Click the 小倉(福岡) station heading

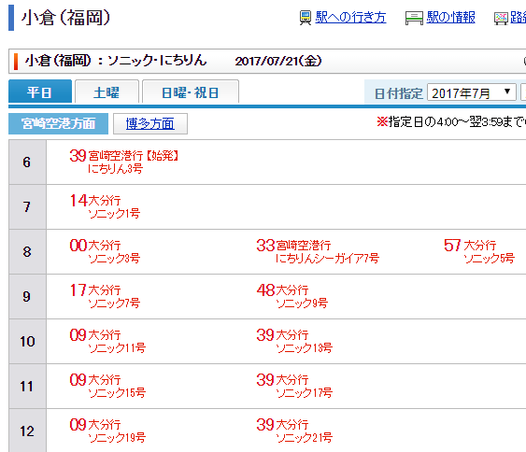pyautogui.click(x=65, y=18)
